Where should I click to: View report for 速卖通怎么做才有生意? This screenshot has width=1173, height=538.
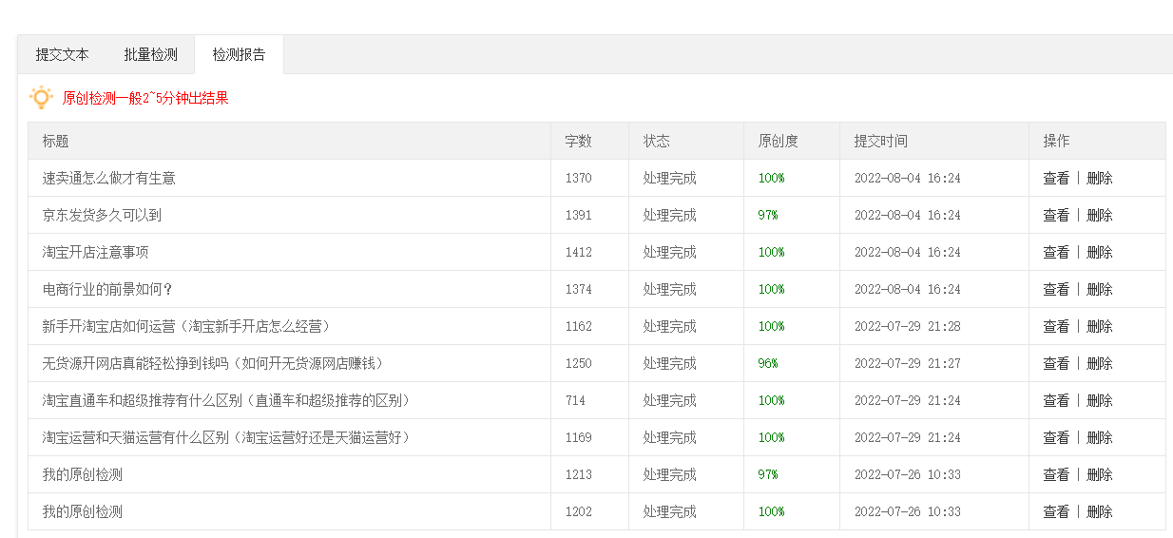pos(1056,178)
